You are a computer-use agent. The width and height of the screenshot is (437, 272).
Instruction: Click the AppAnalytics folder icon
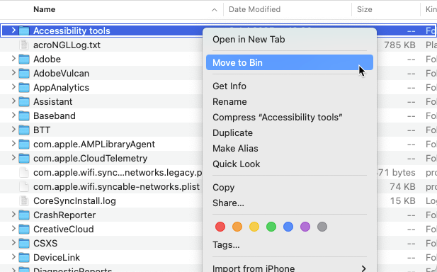tap(24, 88)
